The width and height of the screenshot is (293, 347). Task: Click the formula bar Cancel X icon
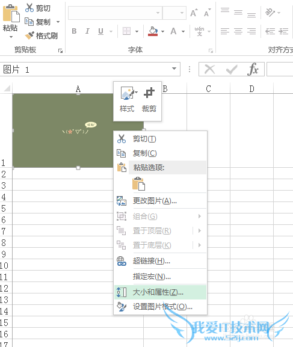pos(209,70)
